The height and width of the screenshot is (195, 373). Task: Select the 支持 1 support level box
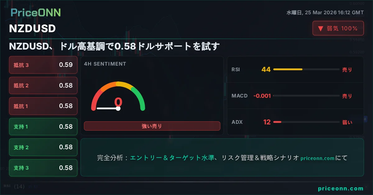43,127
